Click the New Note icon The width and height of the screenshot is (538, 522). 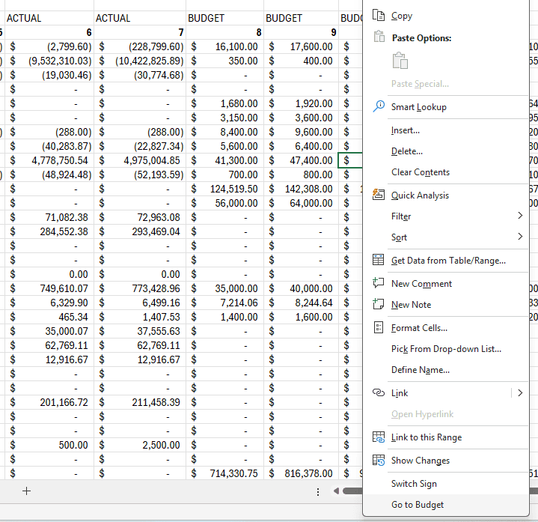[379, 304]
